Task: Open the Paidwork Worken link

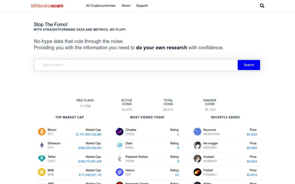Action: tap(137, 157)
